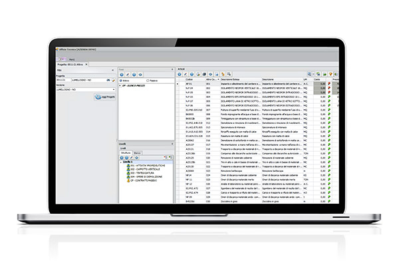399x261 pixels.
Task: Open the Versione dropdown
Action: click(86, 90)
